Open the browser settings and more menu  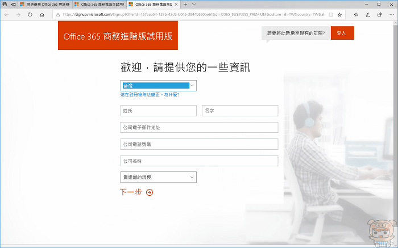[392, 15]
